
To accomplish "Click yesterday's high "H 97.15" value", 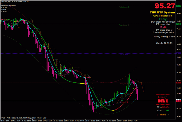I will 4,8.
